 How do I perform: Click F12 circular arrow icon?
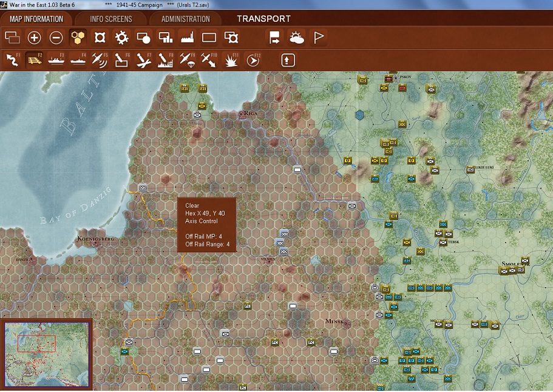(x=253, y=60)
